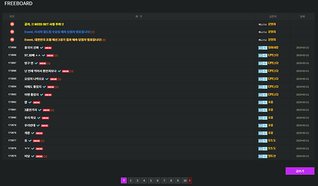Click the speaker icon beside the blue Event post

point(12,32)
